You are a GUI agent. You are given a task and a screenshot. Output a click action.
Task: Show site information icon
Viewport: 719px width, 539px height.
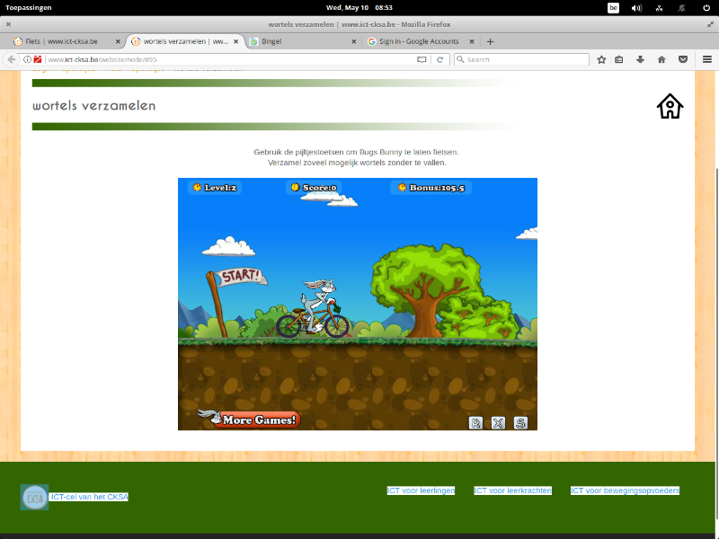(x=27, y=59)
